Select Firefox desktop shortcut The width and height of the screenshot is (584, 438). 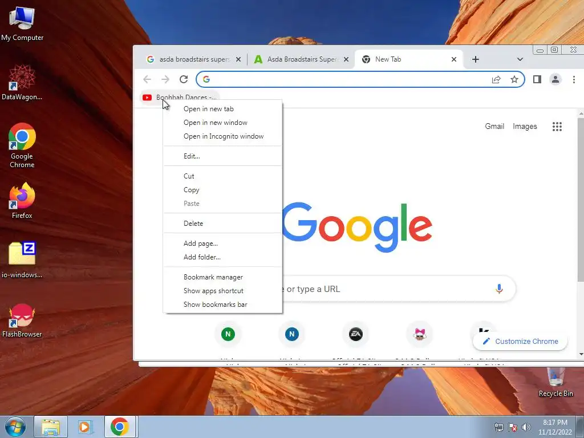[22, 200]
